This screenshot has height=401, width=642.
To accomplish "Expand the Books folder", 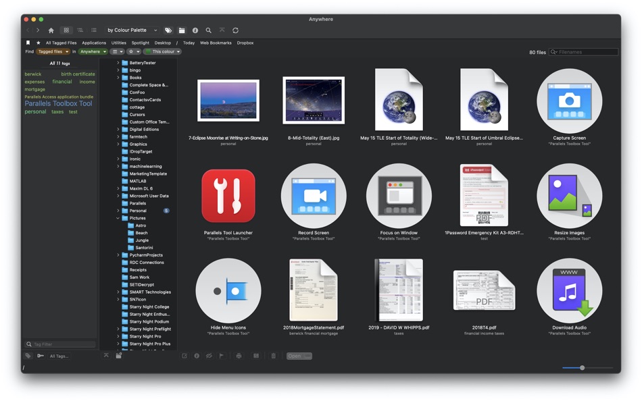I will (x=118, y=78).
